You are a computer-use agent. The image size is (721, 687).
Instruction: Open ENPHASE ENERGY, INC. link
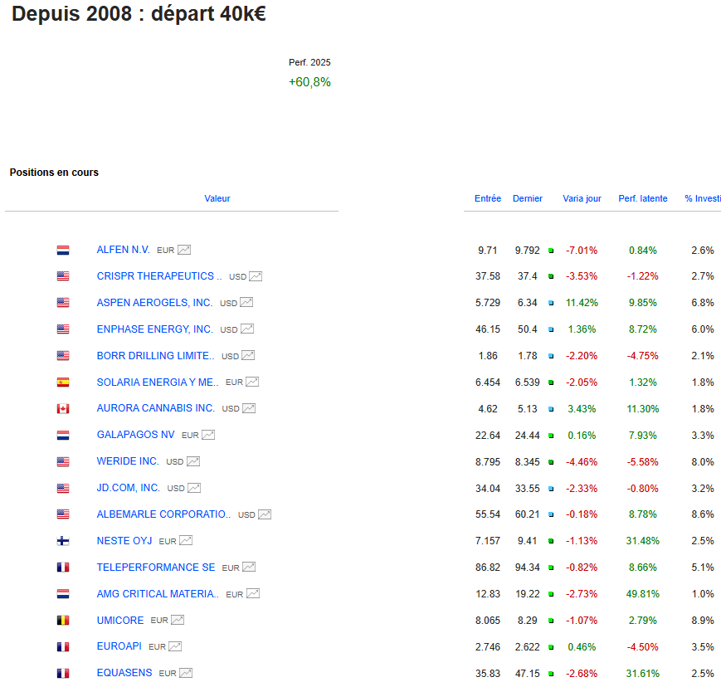155,329
